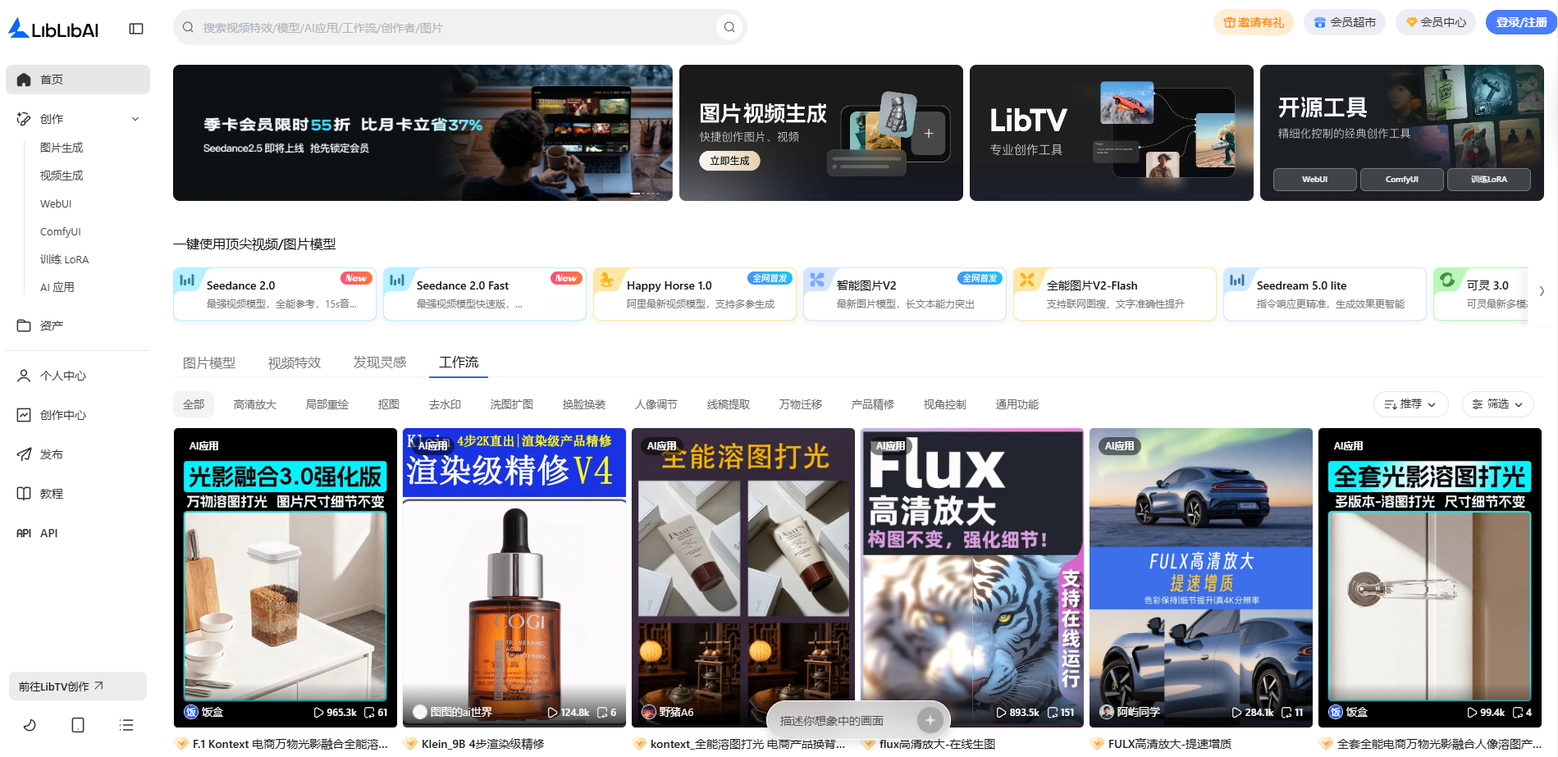Click the 阿屿同学 author avatar
This screenshot has width=1558, height=757.
tap(1107, 712)
